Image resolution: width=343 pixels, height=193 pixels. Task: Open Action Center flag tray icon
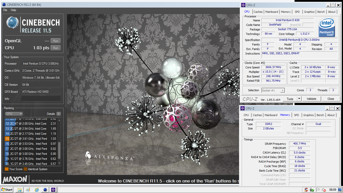pyautogui.click(x=318, y=190)
